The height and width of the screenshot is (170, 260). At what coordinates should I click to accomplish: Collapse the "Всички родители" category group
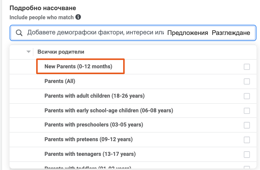pyautogui.click(x=28, y=52)
